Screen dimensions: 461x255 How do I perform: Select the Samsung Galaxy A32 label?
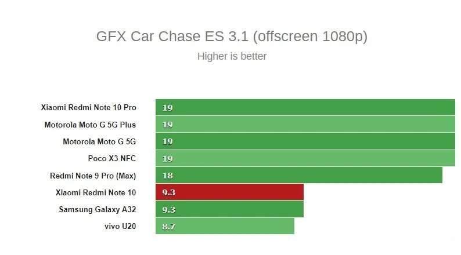[x=97, y=209]
